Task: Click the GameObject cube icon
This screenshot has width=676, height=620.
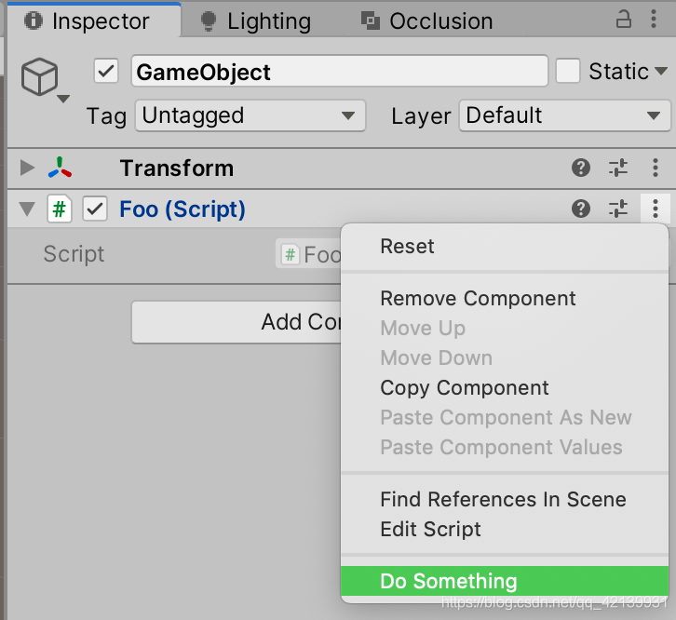Action: 40,77
